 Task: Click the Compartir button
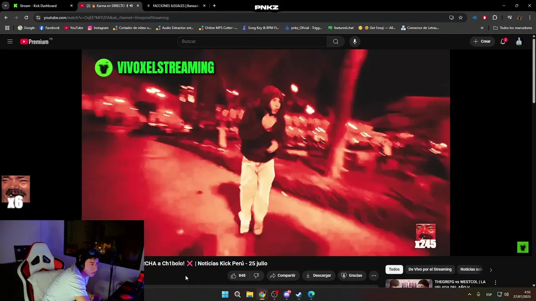tap(283, 275)
